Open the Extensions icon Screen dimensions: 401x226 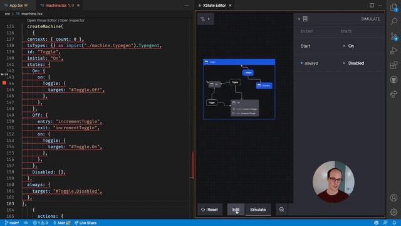pos(394,65)
